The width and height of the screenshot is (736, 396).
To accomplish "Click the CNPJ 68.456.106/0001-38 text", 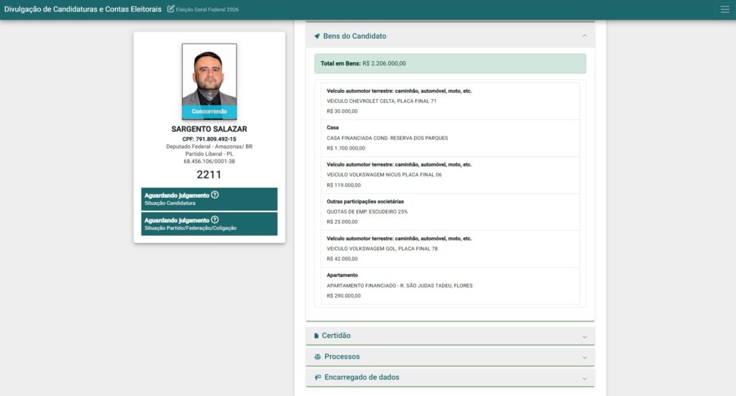I will (209, 162).
